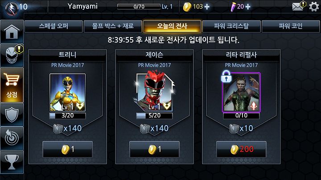Add more purple crystals with plus icon

click(248, 7)
